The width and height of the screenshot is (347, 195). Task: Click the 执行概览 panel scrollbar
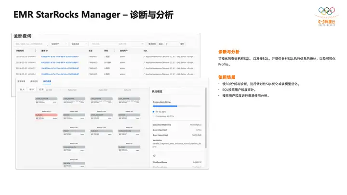pyautogui.click(x=206, y=118)
